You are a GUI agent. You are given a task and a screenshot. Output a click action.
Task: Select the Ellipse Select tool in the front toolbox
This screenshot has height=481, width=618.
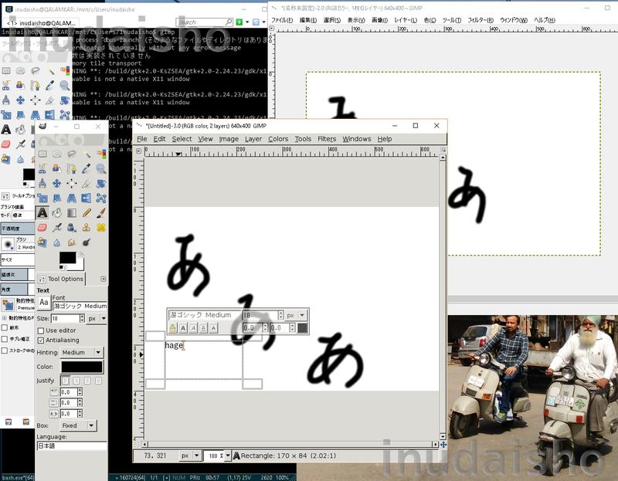(x=57, y=154)
